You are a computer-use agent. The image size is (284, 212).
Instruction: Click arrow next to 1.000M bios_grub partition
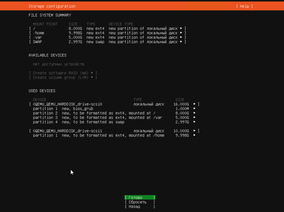(195, 109)
